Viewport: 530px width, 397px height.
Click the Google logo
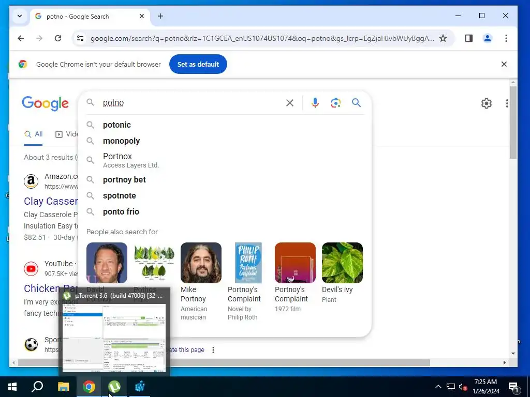point(46,103)
